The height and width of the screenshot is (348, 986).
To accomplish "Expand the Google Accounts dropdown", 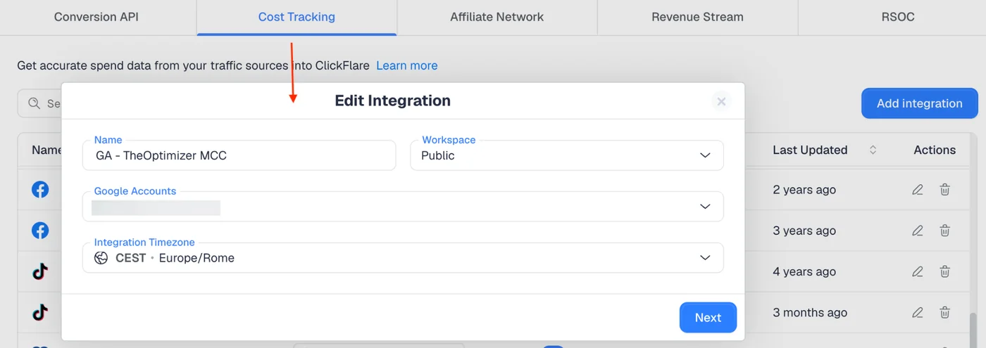I will click(x=403, y=206).
